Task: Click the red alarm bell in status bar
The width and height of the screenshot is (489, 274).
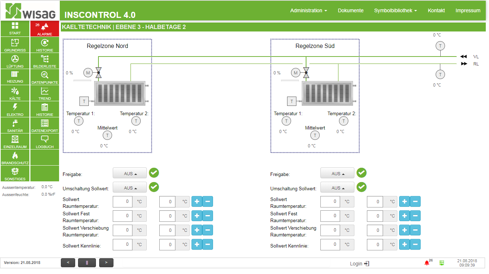Action: 427,263
